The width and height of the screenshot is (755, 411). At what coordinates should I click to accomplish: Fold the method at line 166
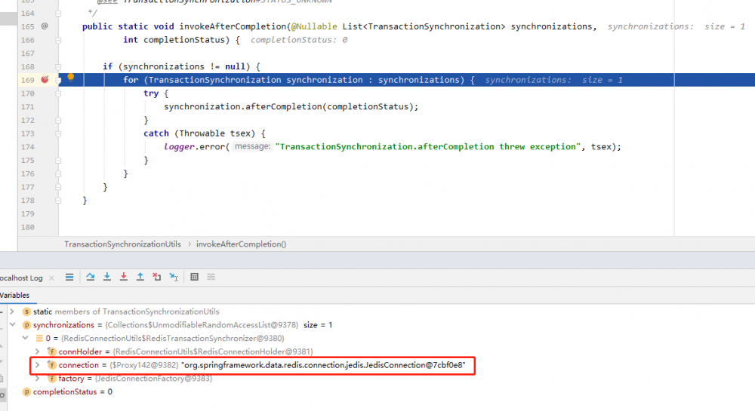pos(58,40)
